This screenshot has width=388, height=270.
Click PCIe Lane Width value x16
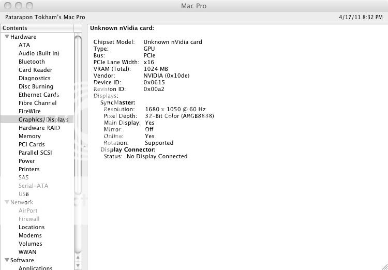point(148,62)
